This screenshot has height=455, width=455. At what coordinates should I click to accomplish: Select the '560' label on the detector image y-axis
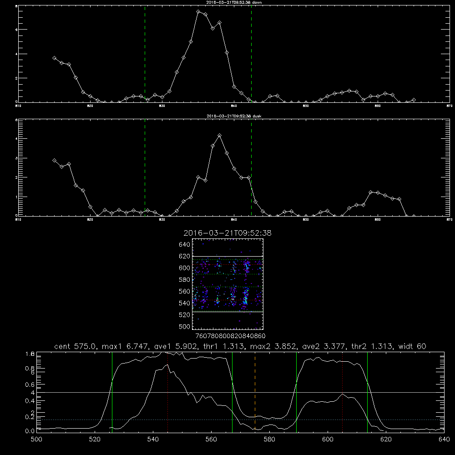[x=185, y=291]
